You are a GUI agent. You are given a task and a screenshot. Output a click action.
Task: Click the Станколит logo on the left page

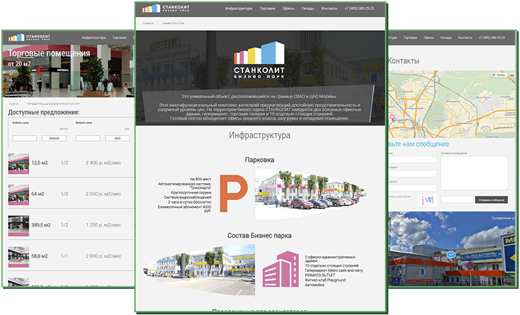pos(27,38)
